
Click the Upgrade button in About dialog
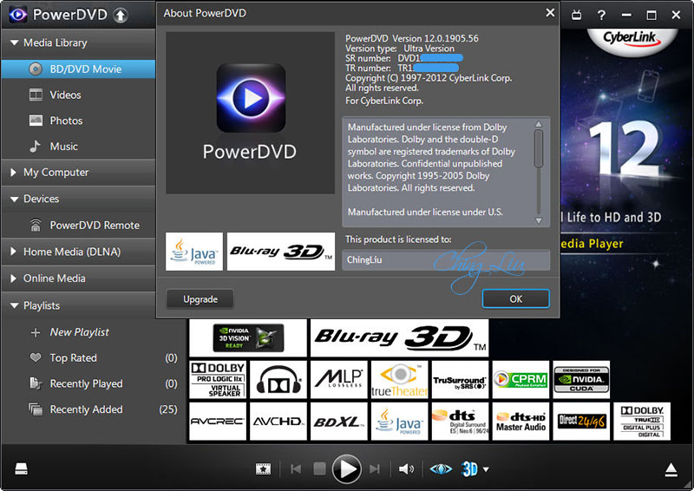200,299
